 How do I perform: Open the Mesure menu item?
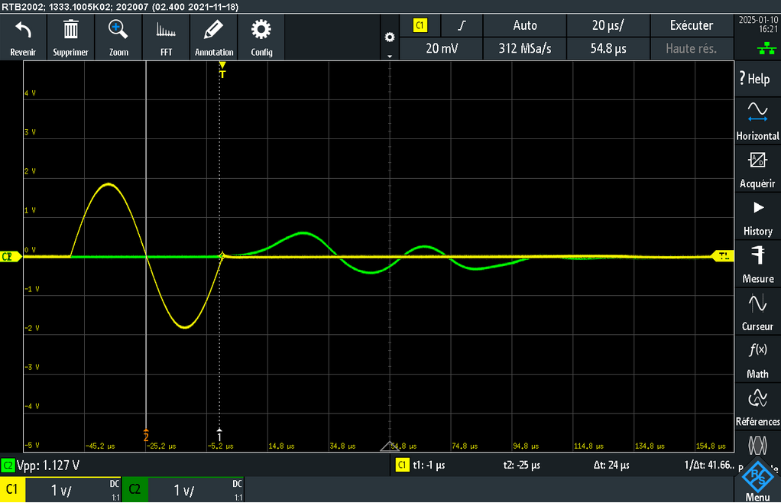click(x=757, y=264)
